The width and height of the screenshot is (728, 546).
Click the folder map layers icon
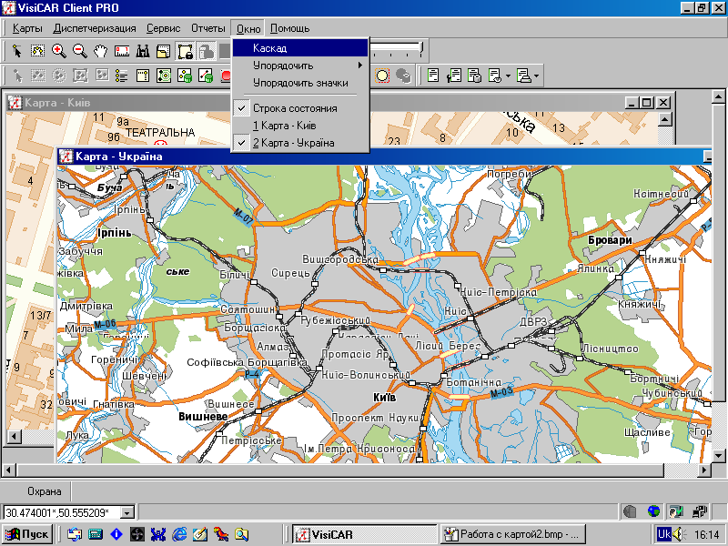164,51
